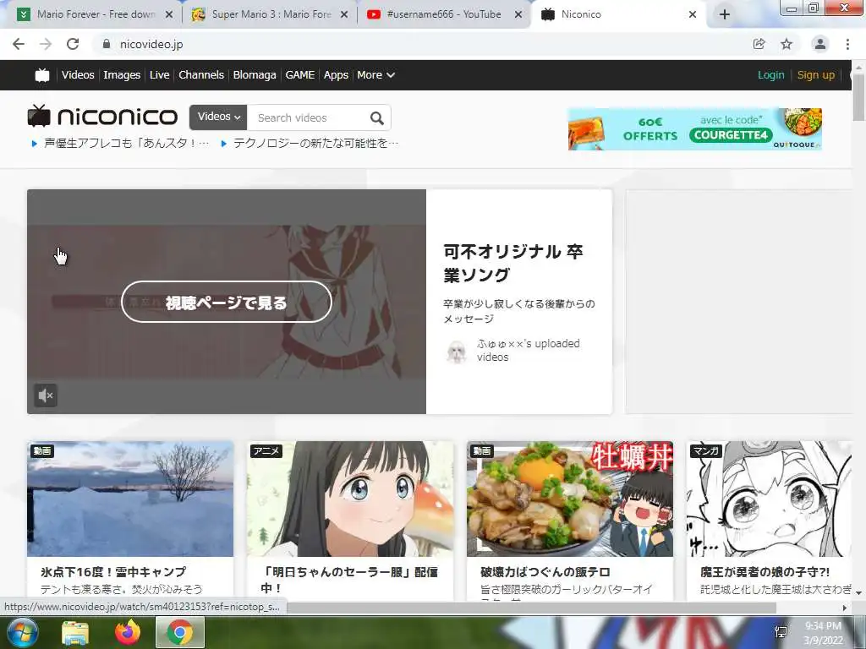Click the browser back arrow

[x=19, y=44]
